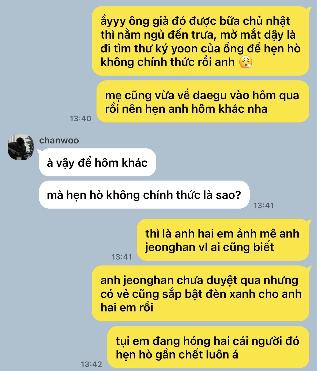Click the 13:41 timestamp after chanwoo's question
The width and height of the screenshot is (317, 371).
[264, 205]
